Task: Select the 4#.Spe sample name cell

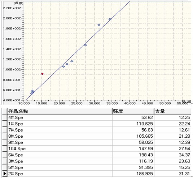Action: tap(60, 118)
